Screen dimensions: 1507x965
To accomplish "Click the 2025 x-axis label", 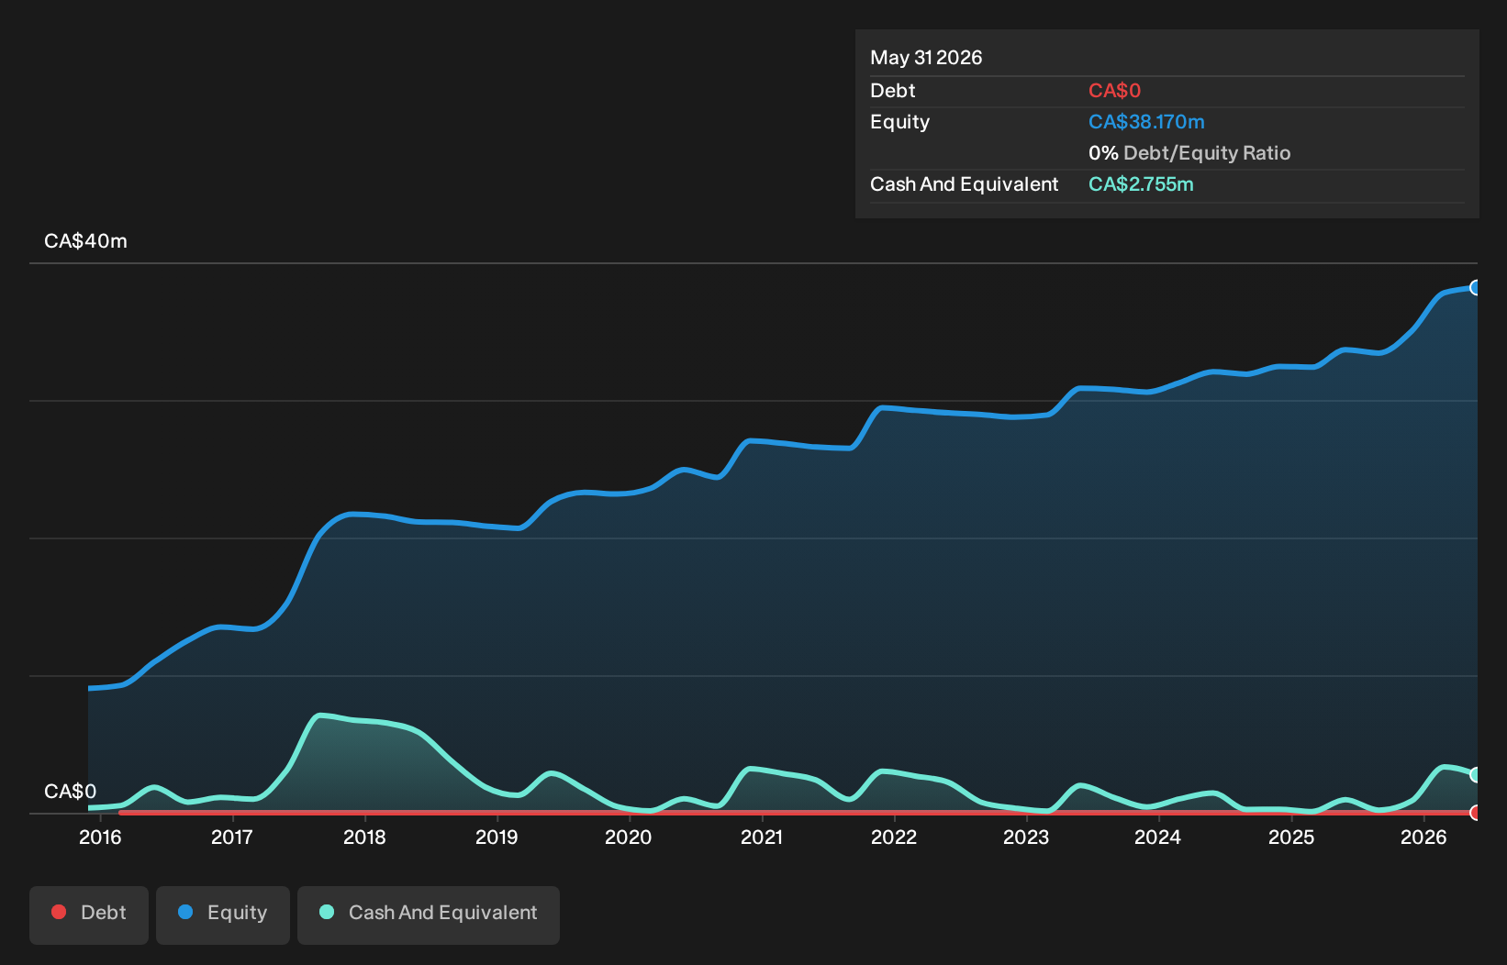I will (x=1291, y=837).
